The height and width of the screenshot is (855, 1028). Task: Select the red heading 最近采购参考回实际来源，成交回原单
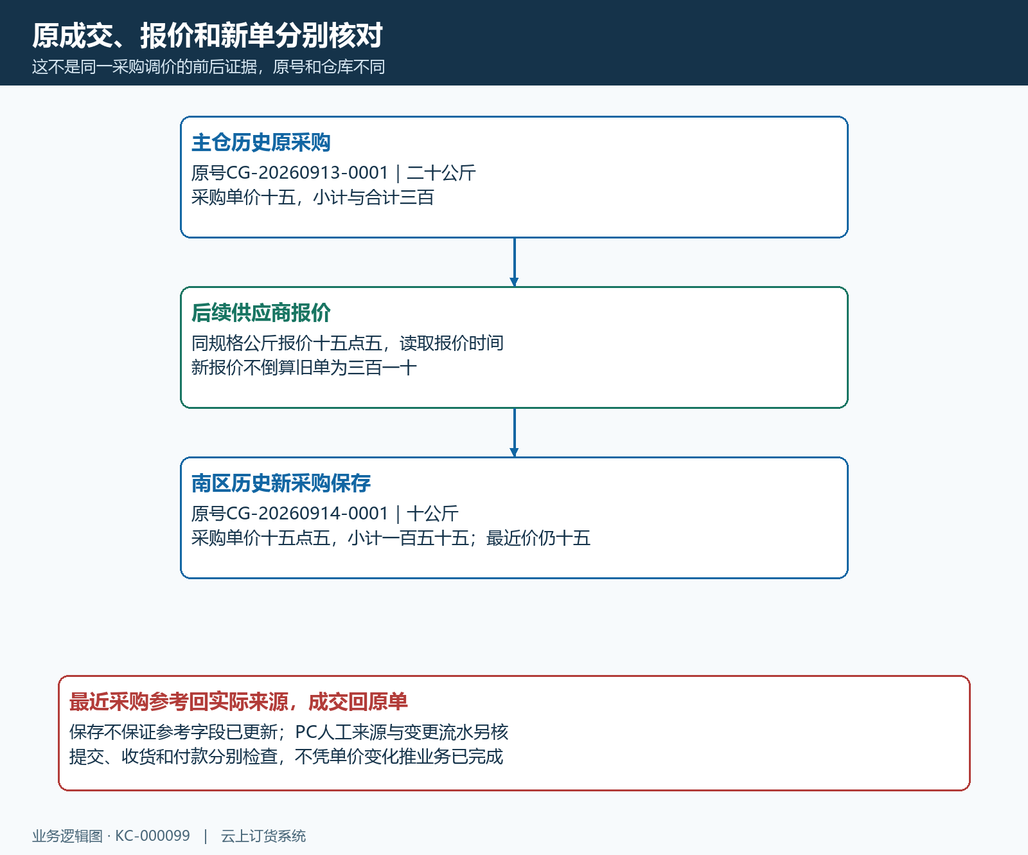(x=238, y=702)
